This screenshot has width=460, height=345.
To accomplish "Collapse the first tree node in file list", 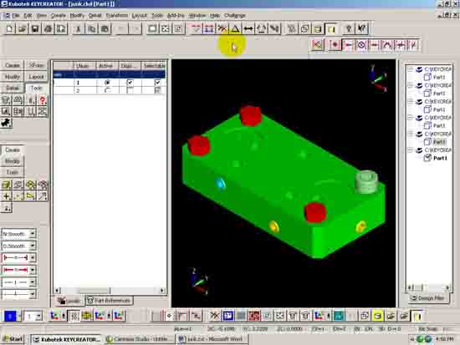I will [x=411, y=69].
